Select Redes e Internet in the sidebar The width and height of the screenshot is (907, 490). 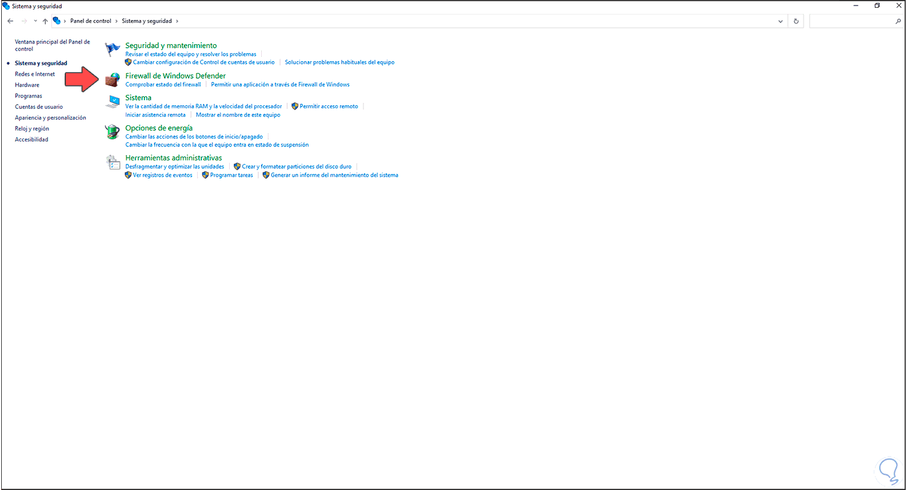[x=35, y=74]
